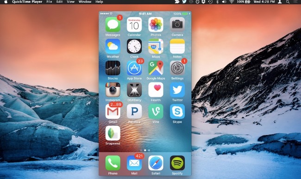Image resolution: width=301 pixels, height=179 pixels.
Task: Open the Apple menu
Action: (6, 2)
